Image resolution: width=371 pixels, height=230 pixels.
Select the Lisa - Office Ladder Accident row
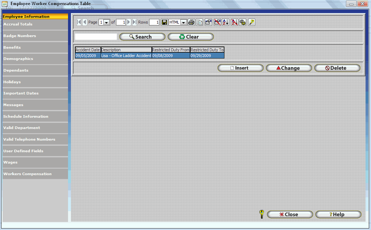pyautogui.click(x=126, y=56)
